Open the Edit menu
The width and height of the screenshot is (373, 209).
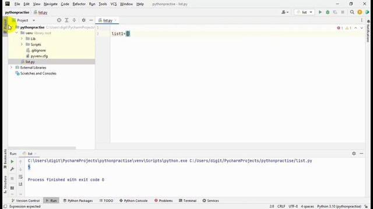(26, 4)
